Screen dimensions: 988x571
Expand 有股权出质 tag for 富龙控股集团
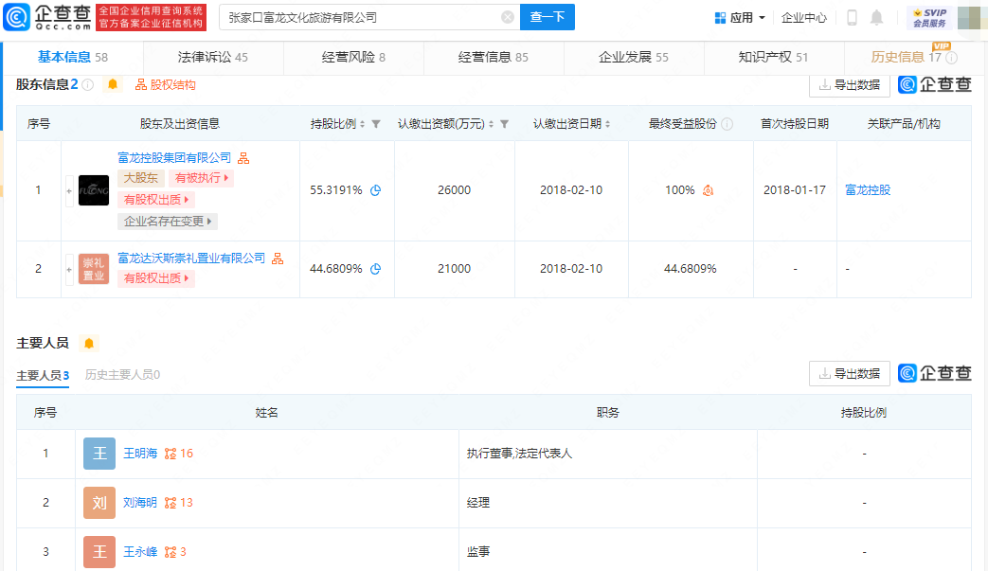click(x=156, y=200)
